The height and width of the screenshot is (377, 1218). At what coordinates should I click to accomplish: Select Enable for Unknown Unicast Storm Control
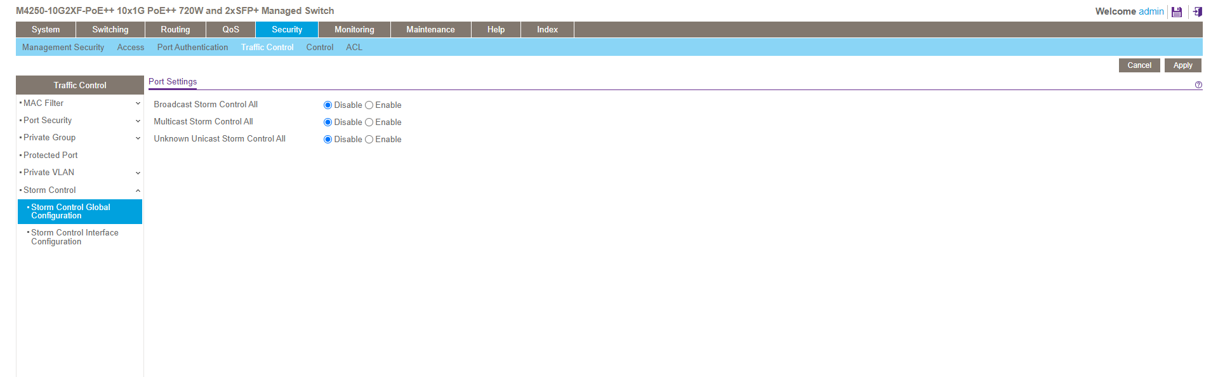pyautogui.click(x=369, y=140)
